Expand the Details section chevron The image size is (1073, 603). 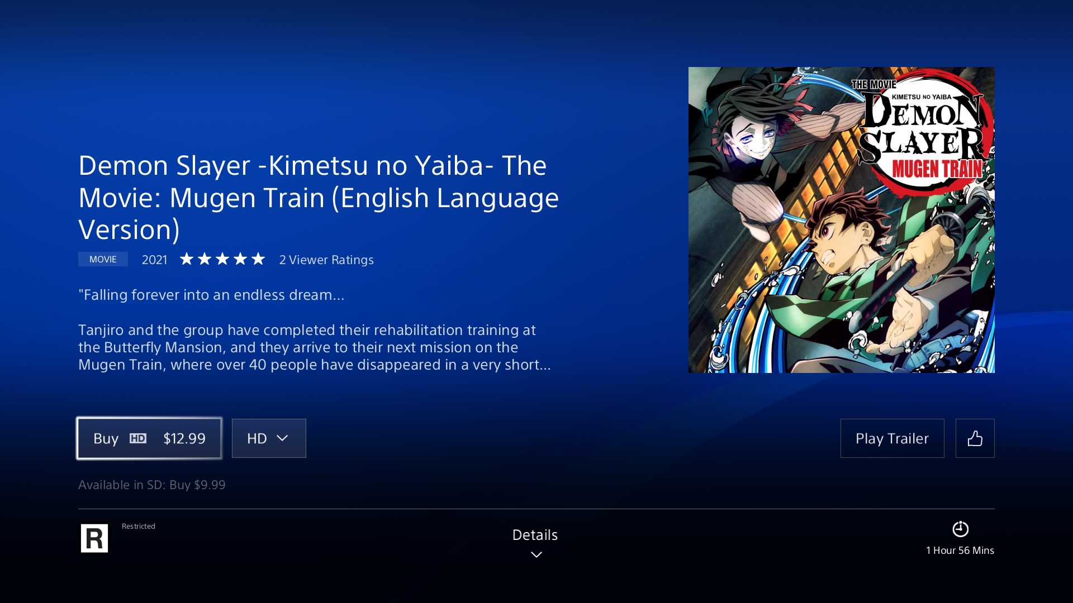(536, 554)
